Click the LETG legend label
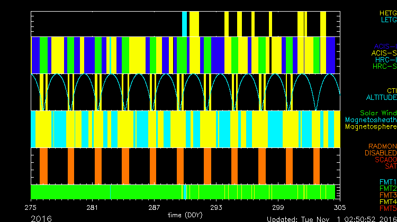Viewport: 397px width, 222px height. tap(388, 20)
